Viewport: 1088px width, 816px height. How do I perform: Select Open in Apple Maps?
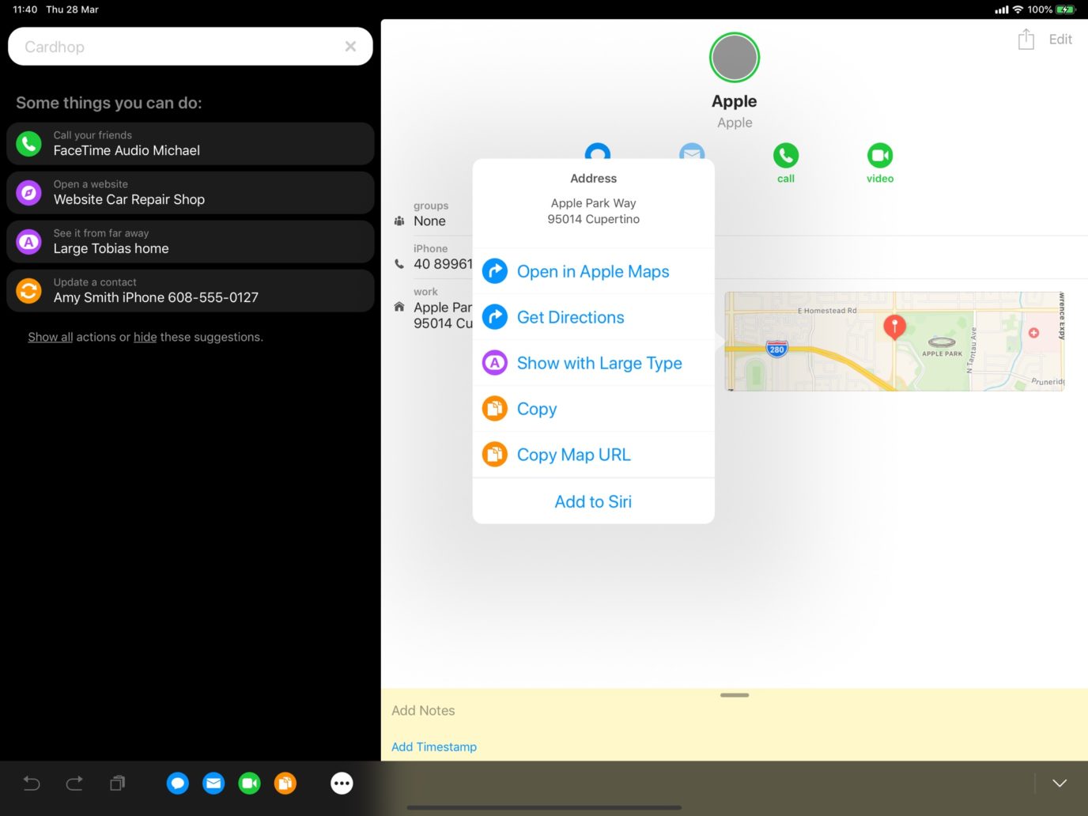tap(592, 271)
